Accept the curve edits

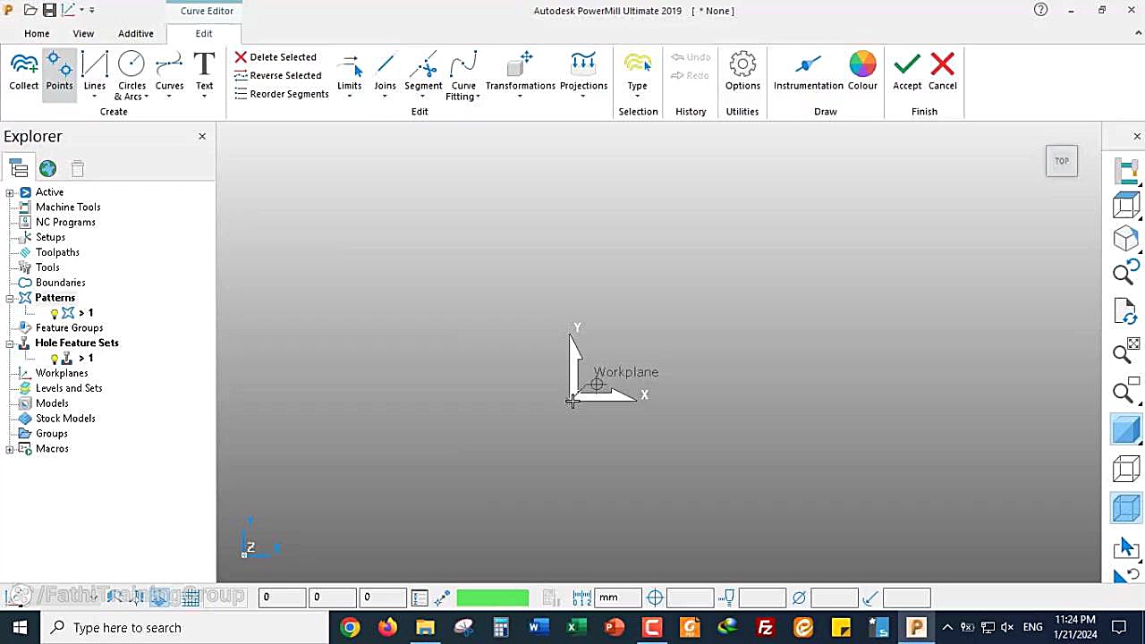click(907, 72)
